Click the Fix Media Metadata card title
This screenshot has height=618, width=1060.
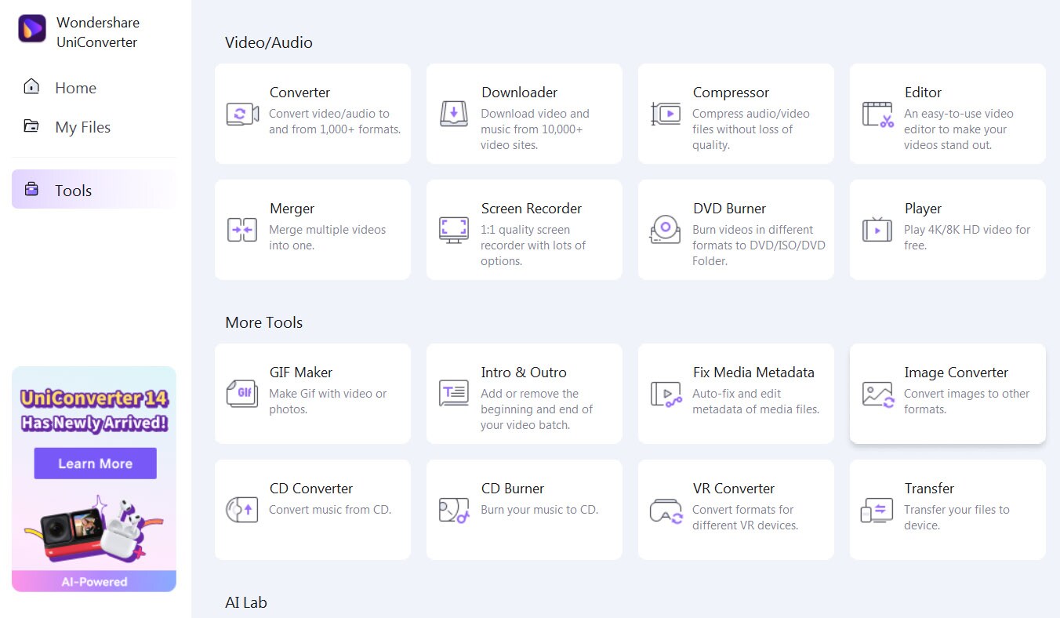click(x=753, y=373)
